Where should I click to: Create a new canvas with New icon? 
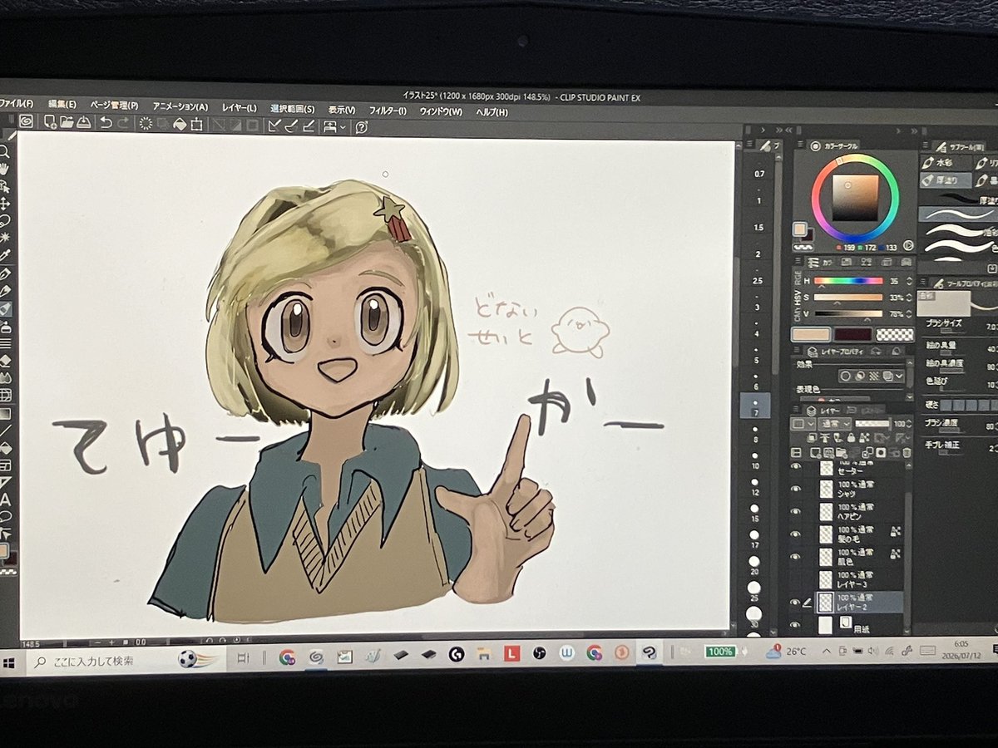(51, 122)
